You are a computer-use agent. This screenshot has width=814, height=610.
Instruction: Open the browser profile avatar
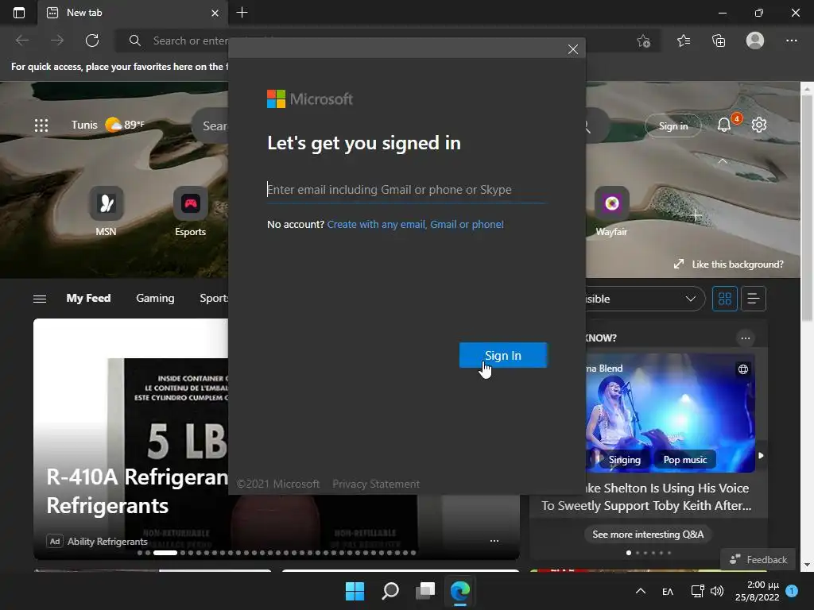[x=755, y=41]
